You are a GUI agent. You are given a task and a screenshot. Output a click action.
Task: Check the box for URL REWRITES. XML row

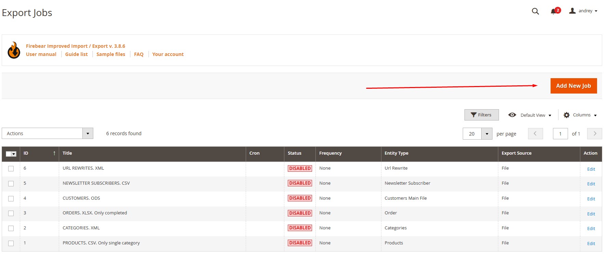pos(11,169)
